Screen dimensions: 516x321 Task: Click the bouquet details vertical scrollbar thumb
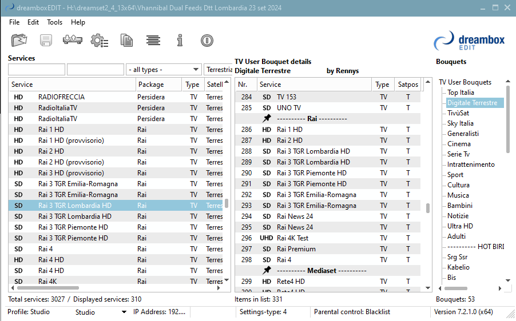pos(427,208)
